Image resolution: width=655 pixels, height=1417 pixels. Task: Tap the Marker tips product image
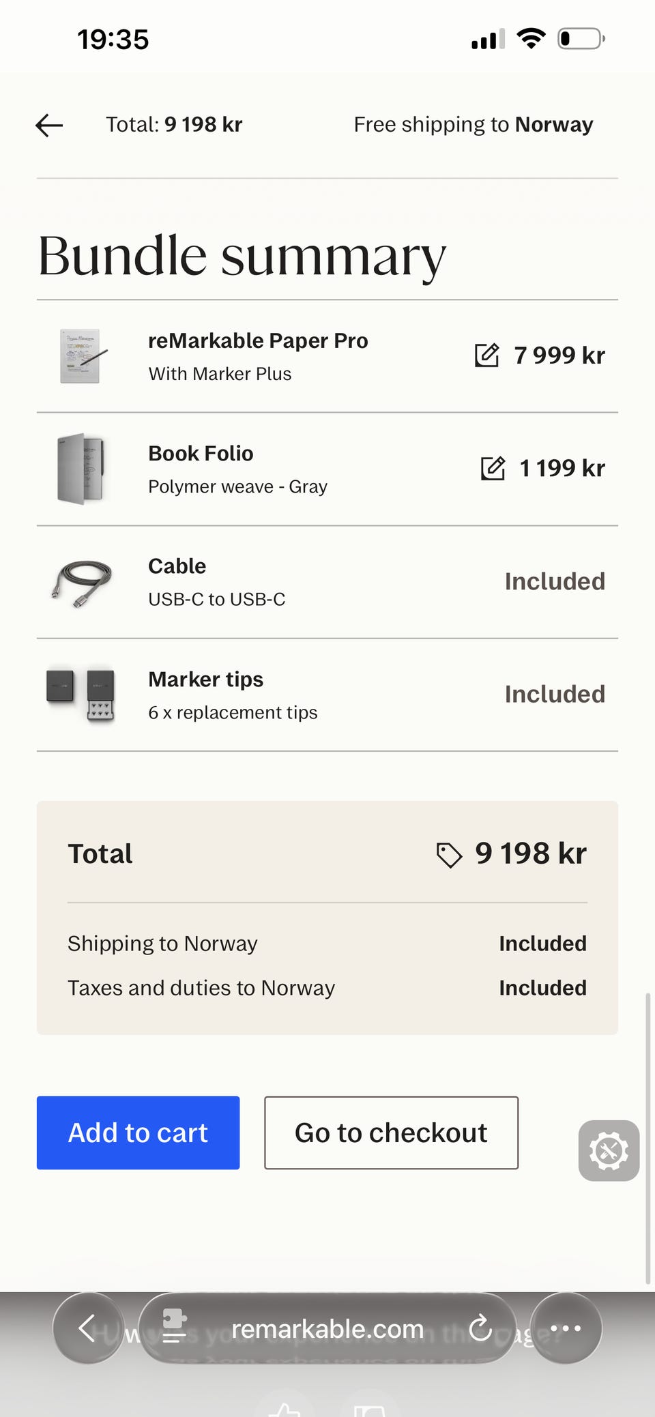coord(81,695)
